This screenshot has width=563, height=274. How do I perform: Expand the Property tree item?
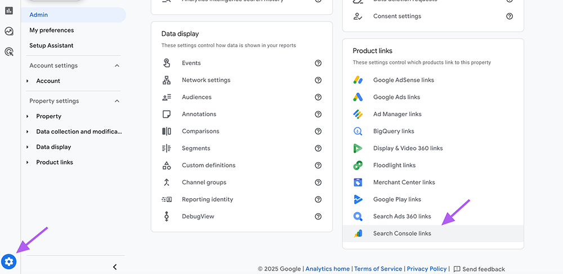pos(27,116)
